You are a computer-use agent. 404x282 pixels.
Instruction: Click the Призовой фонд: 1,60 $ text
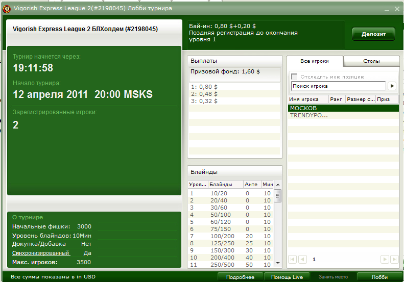click(225, 72)
